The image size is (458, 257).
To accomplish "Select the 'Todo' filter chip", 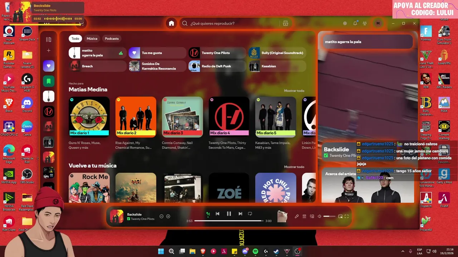I will [75, 39].
